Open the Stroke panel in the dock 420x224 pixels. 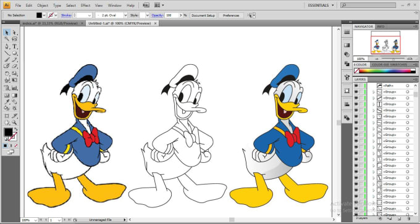click(347, 32)
